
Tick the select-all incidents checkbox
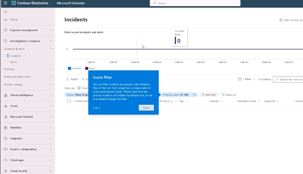point(69,101)
